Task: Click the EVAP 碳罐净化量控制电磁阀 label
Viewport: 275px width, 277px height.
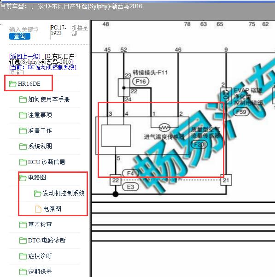Action: click(x=248, y=97)
